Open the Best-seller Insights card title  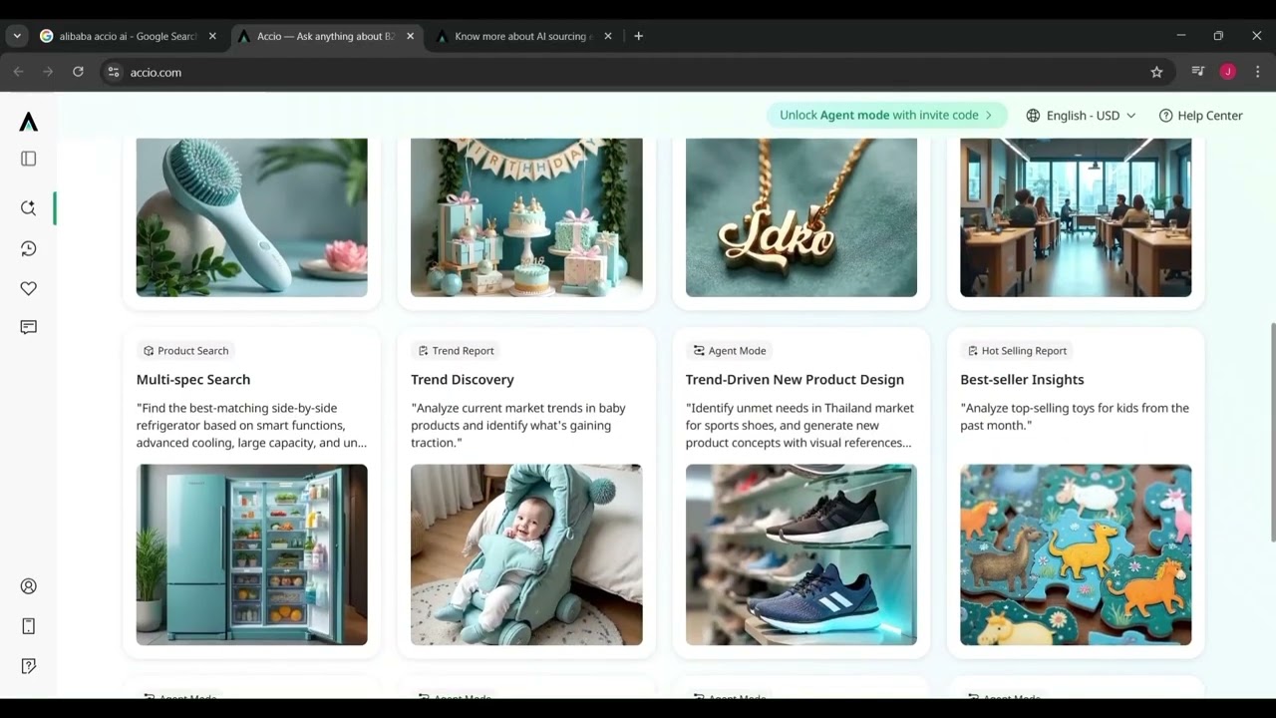coord(1022,380)
